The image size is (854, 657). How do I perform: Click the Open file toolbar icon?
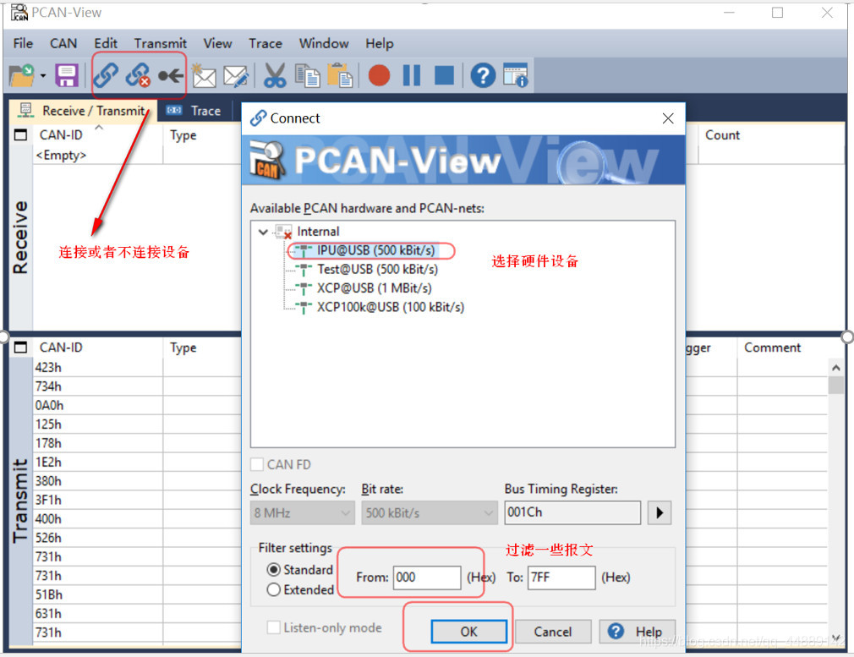[x=22, y=75]
